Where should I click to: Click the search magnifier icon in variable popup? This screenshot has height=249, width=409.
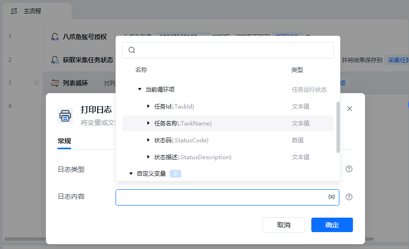pos(132,50)
